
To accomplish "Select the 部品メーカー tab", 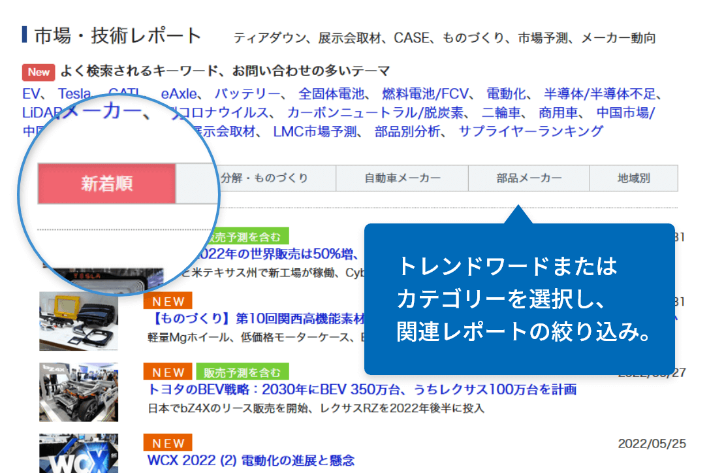I will click(529, 178).
